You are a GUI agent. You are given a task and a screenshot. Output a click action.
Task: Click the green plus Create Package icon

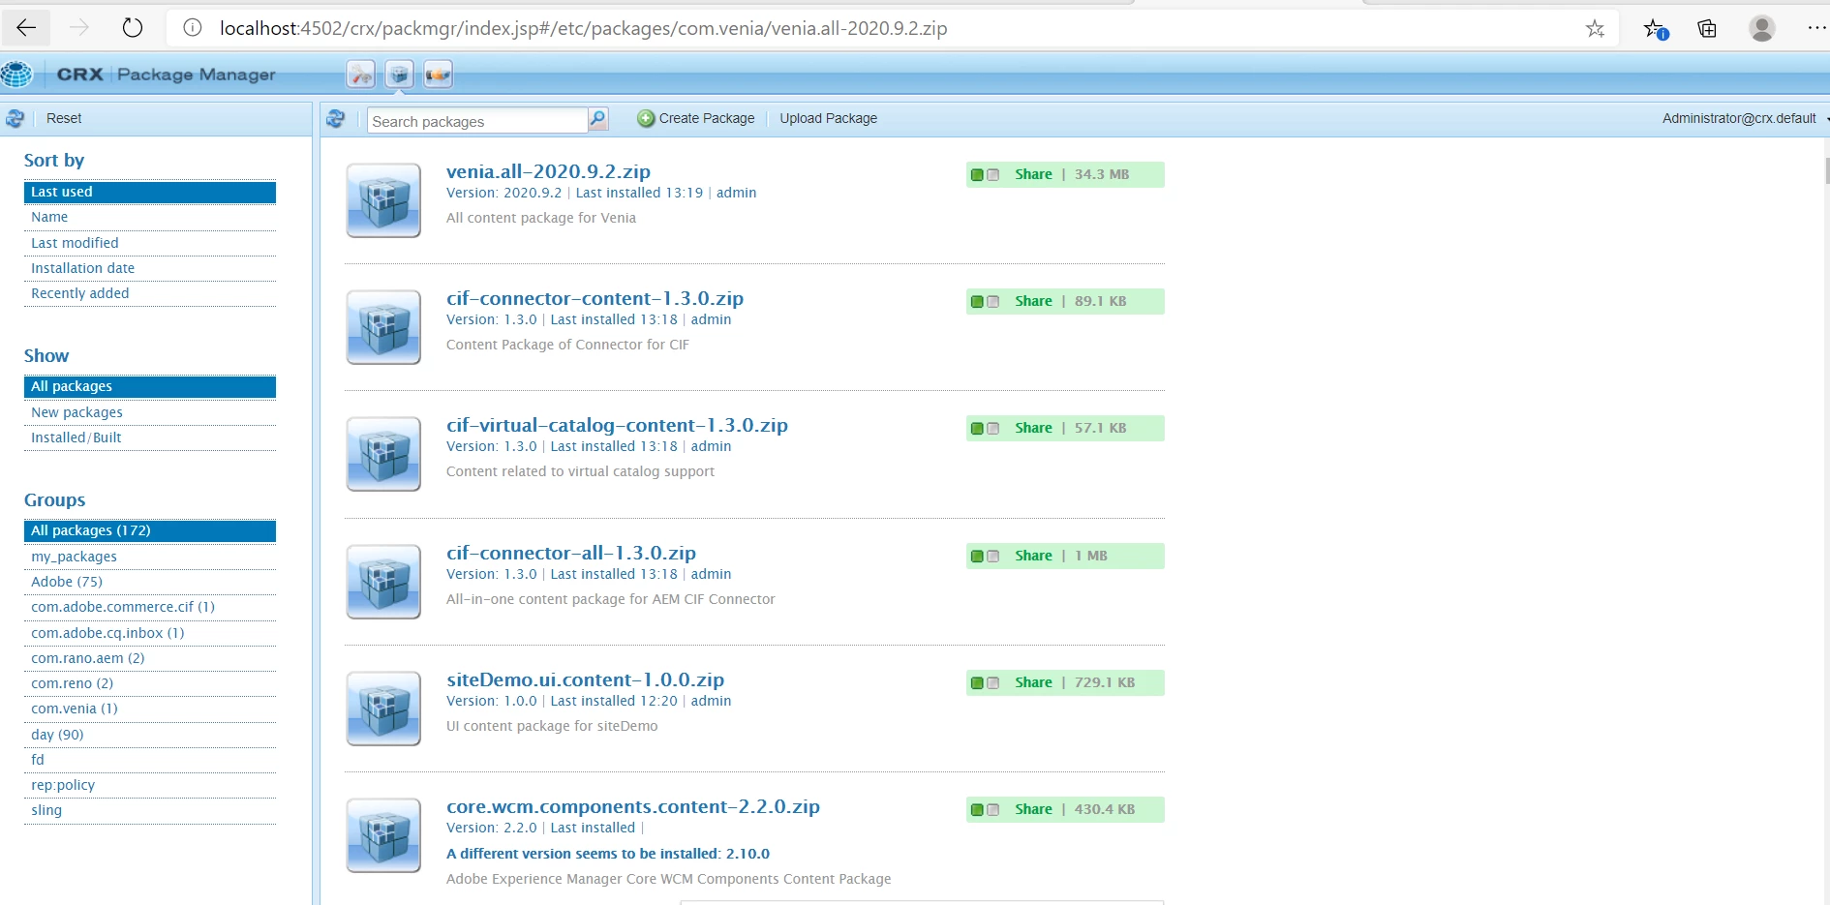pyautogui.click(x=646, y=118)
